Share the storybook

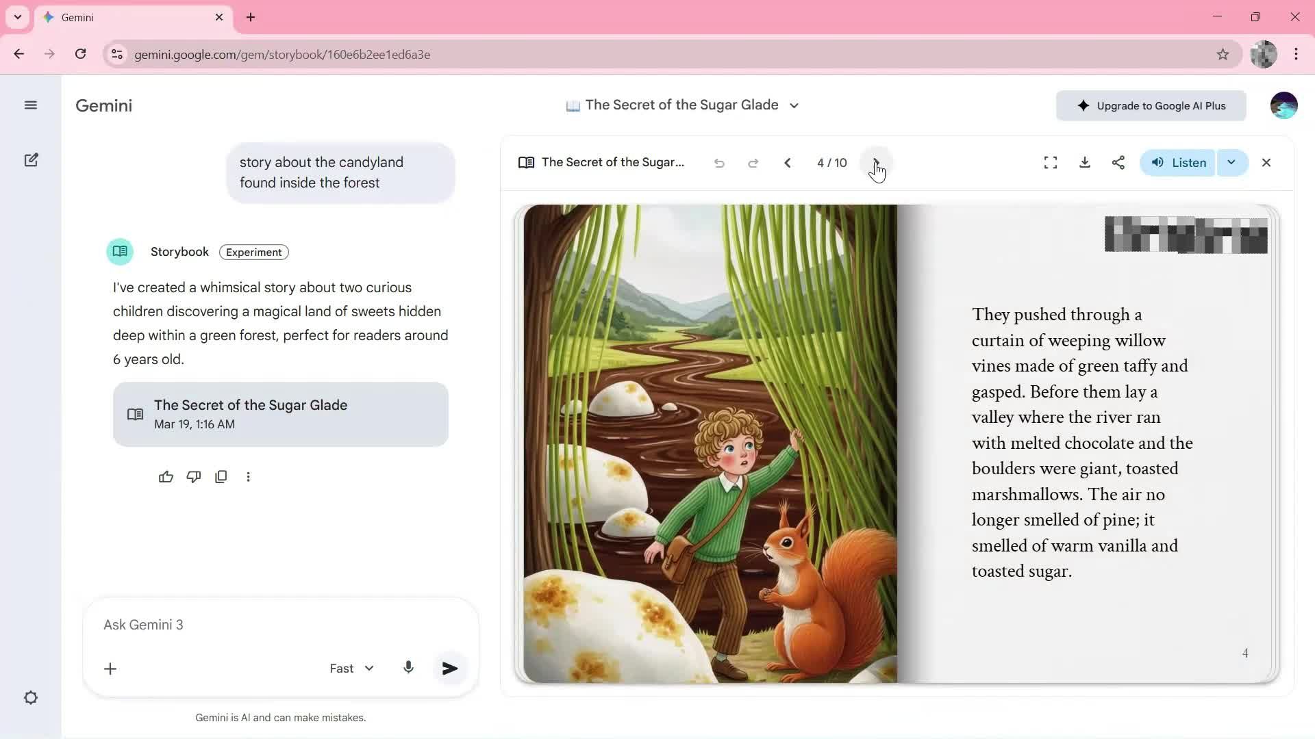1118,163
